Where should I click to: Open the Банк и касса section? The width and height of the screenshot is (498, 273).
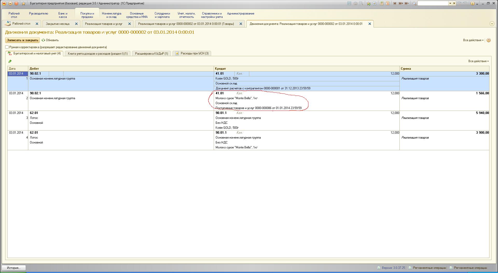pos(63,15)
